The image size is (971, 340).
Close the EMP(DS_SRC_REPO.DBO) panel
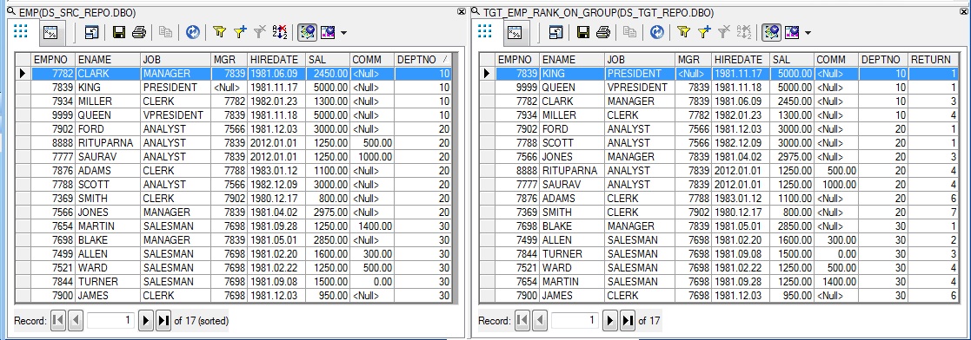462,11
